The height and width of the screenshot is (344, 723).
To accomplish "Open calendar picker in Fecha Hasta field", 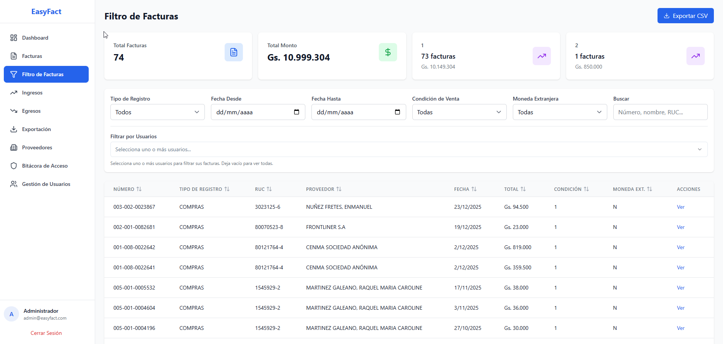I will coord(397,112).
